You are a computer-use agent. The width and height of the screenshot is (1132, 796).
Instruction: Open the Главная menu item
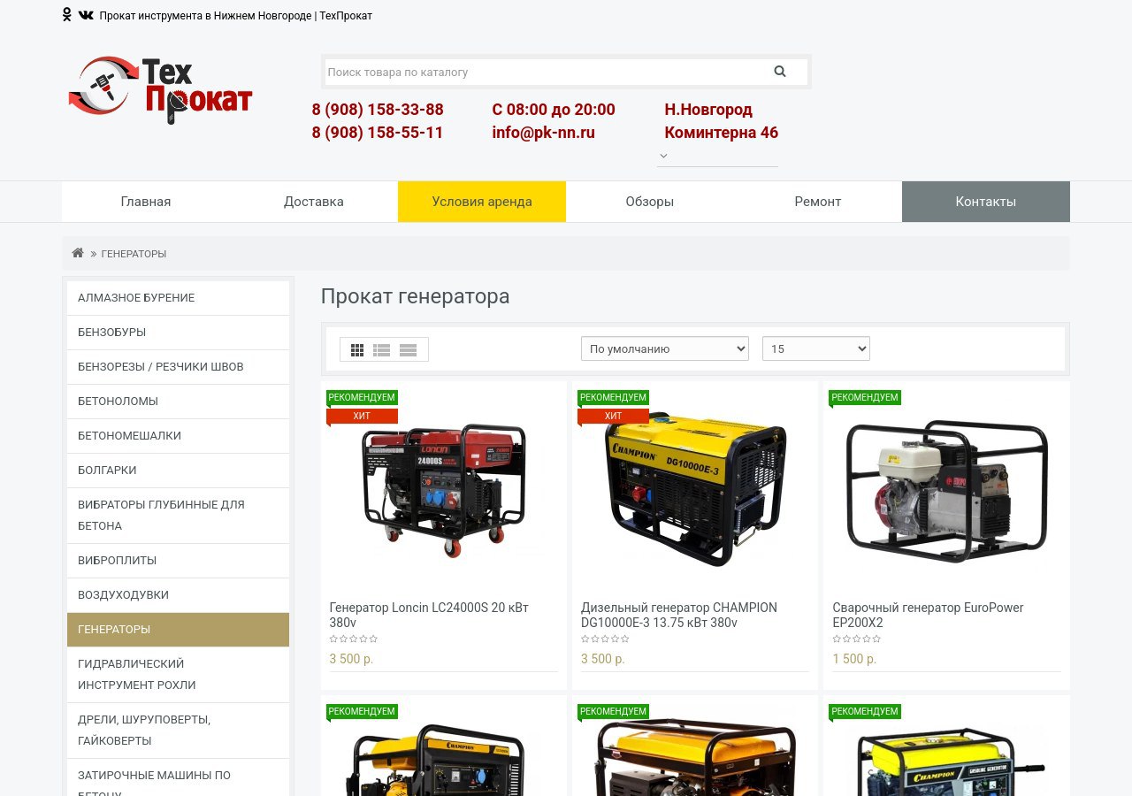146,202
